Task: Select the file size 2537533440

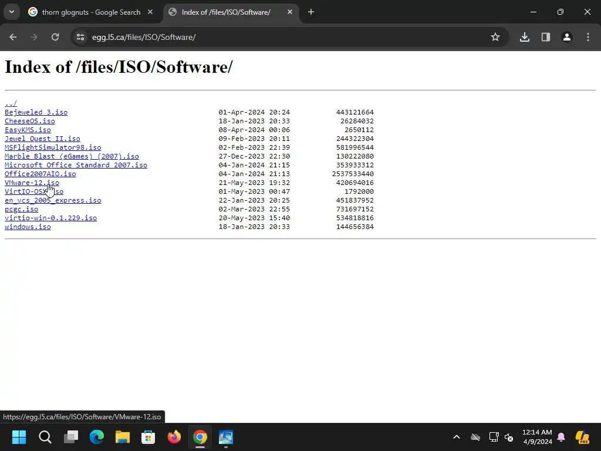Action: (353, 174)
